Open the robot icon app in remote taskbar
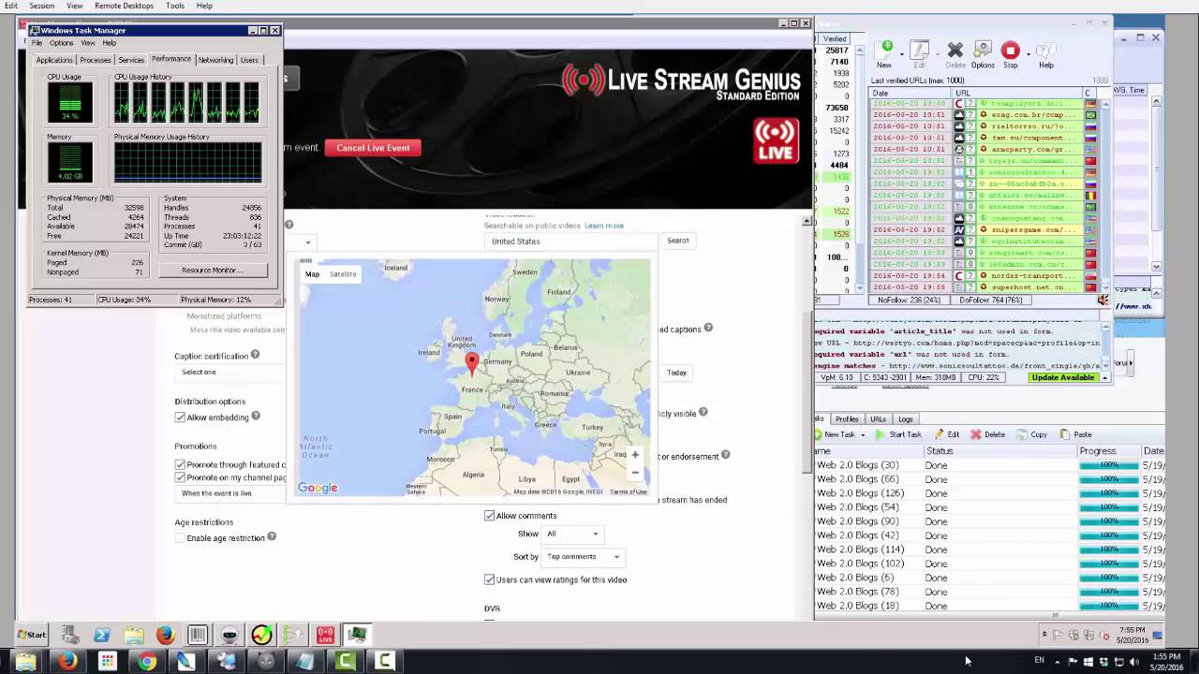 coord(229,635)
